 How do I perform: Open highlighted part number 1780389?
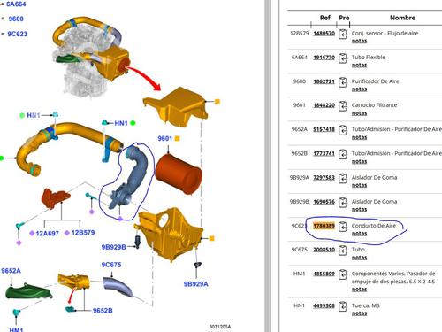click(x=324, y=226)
